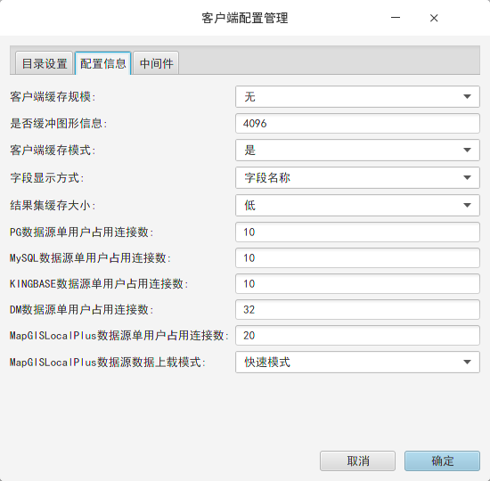Click the 是否缓冲图形信息 field showing 4096
The image size is (490, 481).
tap(357, 124)
